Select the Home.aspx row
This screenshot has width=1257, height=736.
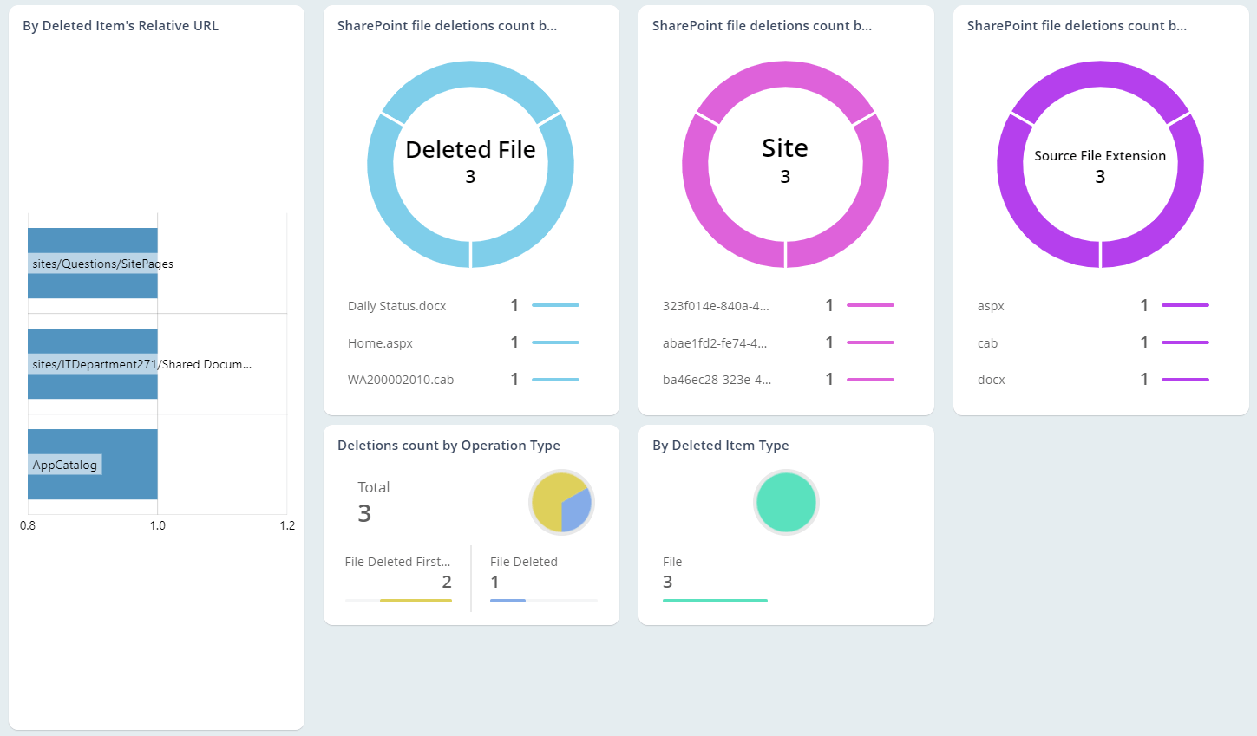coord(380,342)
